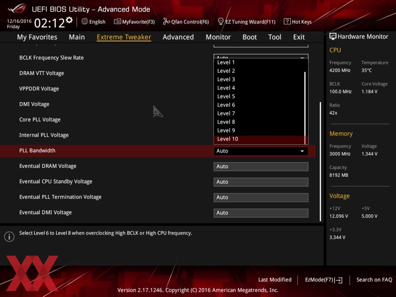Open the Monitor tab
Screen dimensions: 396x297
(x=218, y=37)
